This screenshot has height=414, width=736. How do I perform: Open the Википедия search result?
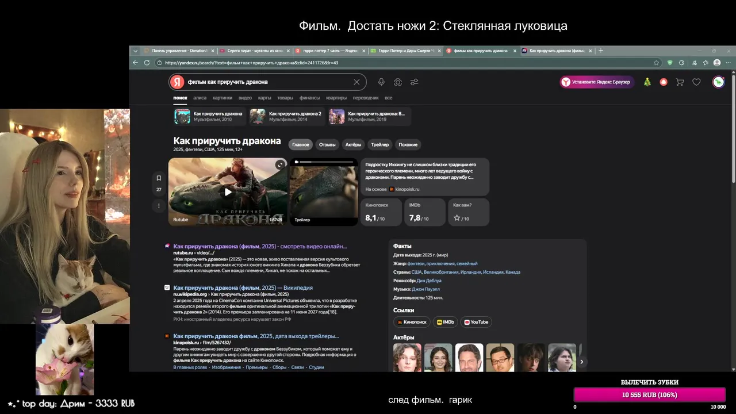tap(243, 287)
